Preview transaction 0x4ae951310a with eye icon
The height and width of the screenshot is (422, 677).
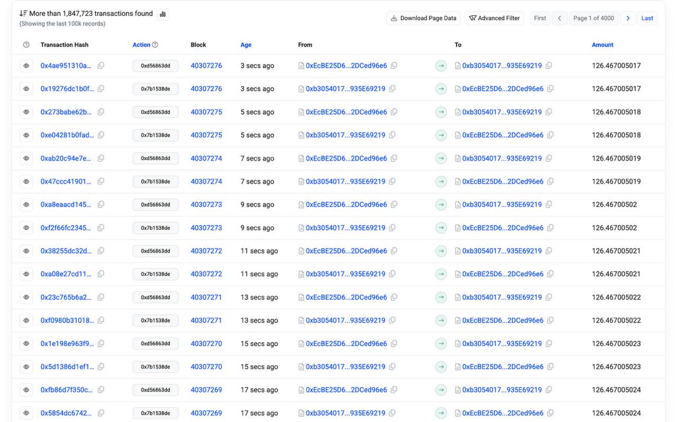coord(26,66)
